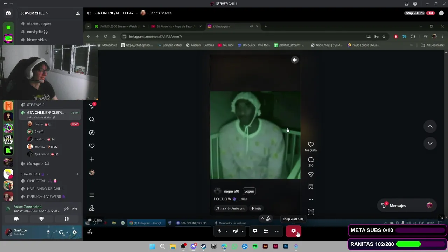448x252 pixels.
Task: Click the red Stop Watching button
Action: tap(293, 231)
